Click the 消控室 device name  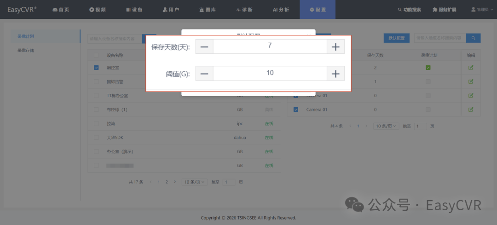(x=113, y=68)
